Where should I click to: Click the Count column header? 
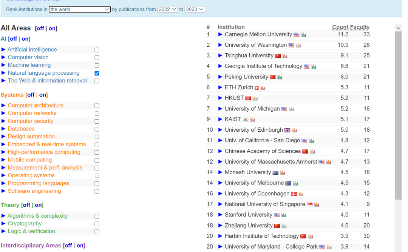pos(340,27)
